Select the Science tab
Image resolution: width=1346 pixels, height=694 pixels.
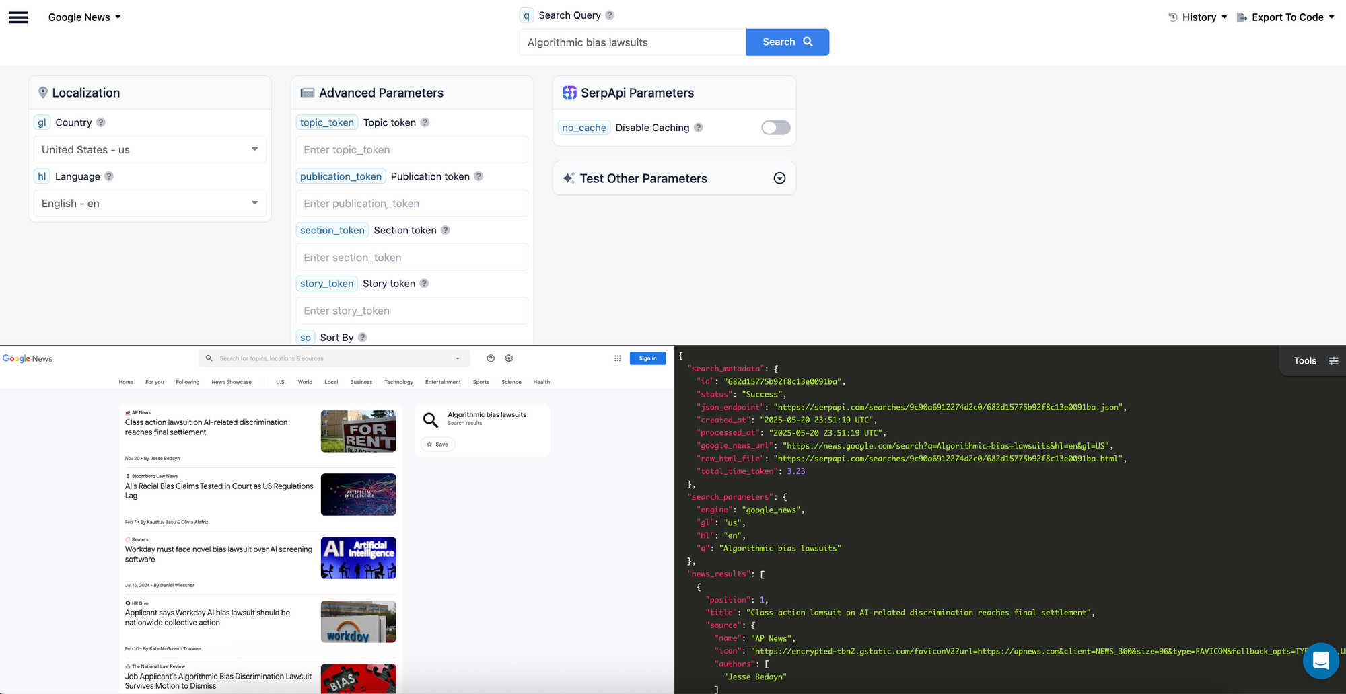coord(511,382)
